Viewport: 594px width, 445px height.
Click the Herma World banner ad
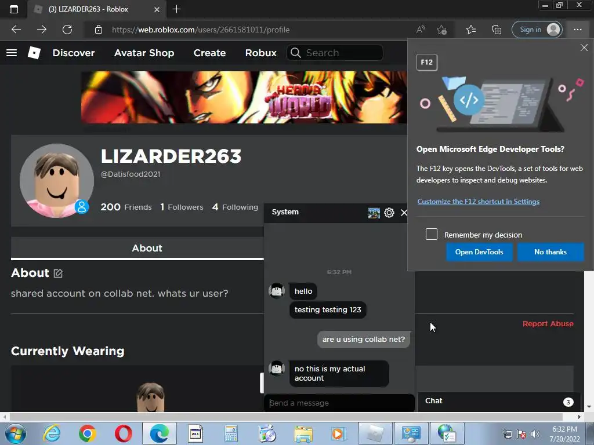pyautogui.click(x=244, y=97)
